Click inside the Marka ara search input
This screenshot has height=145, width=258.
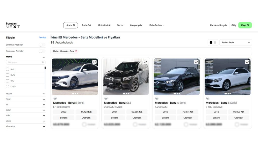(x=23, y=62)
